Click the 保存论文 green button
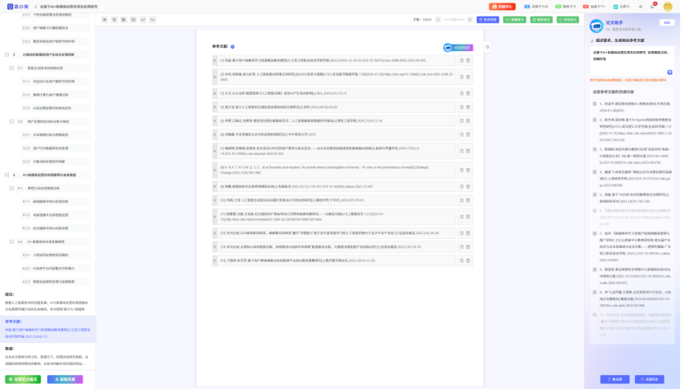 (x=541, y=20)
